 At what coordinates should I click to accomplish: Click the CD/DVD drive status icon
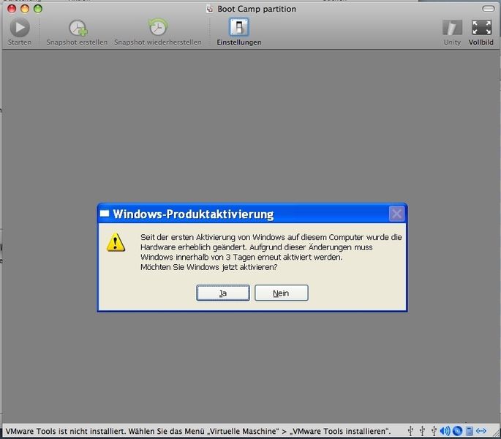tap(457, 431)
